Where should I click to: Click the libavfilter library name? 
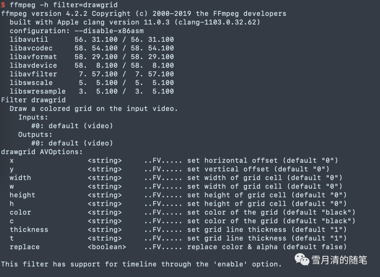[33, 74]
